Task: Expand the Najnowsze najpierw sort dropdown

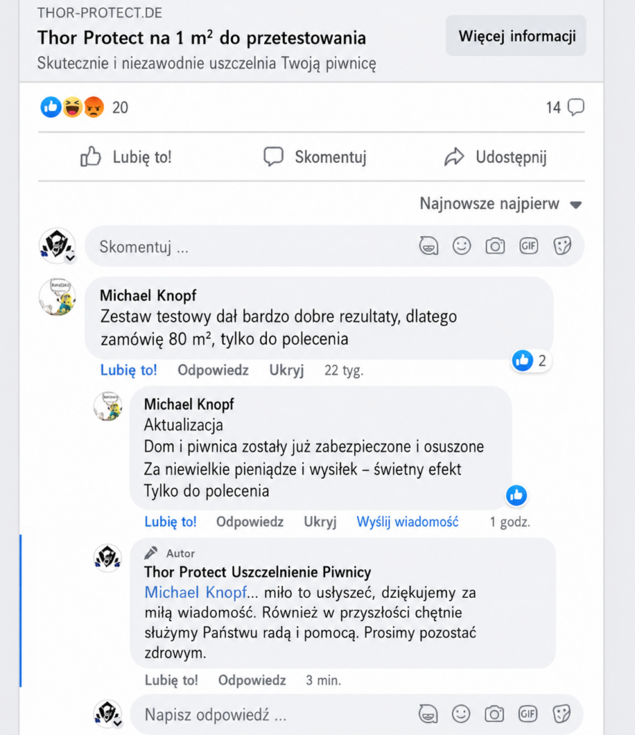Action: click(501, 204)
